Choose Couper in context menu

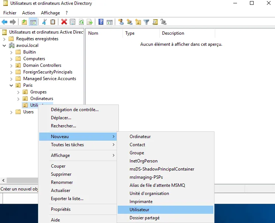click(78, 166)
